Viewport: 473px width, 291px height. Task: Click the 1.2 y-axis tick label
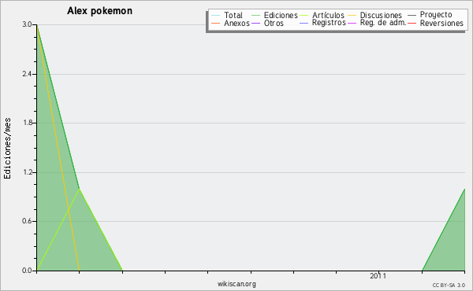coord(27,172)
